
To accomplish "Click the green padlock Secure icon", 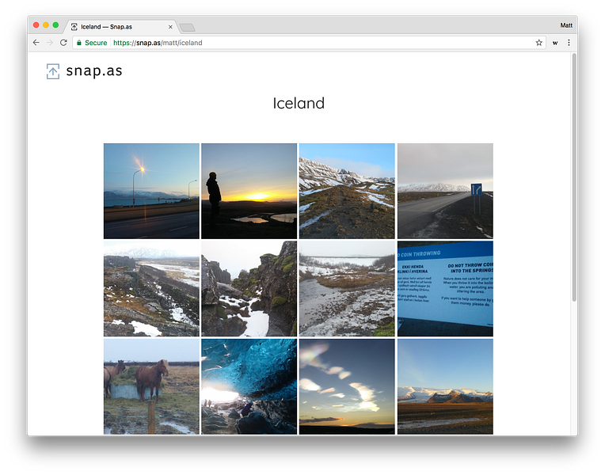I will click(x=79, y=43).
